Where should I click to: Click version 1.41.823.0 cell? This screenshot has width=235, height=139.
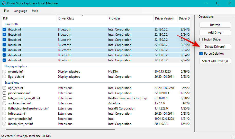coord(161,108)
